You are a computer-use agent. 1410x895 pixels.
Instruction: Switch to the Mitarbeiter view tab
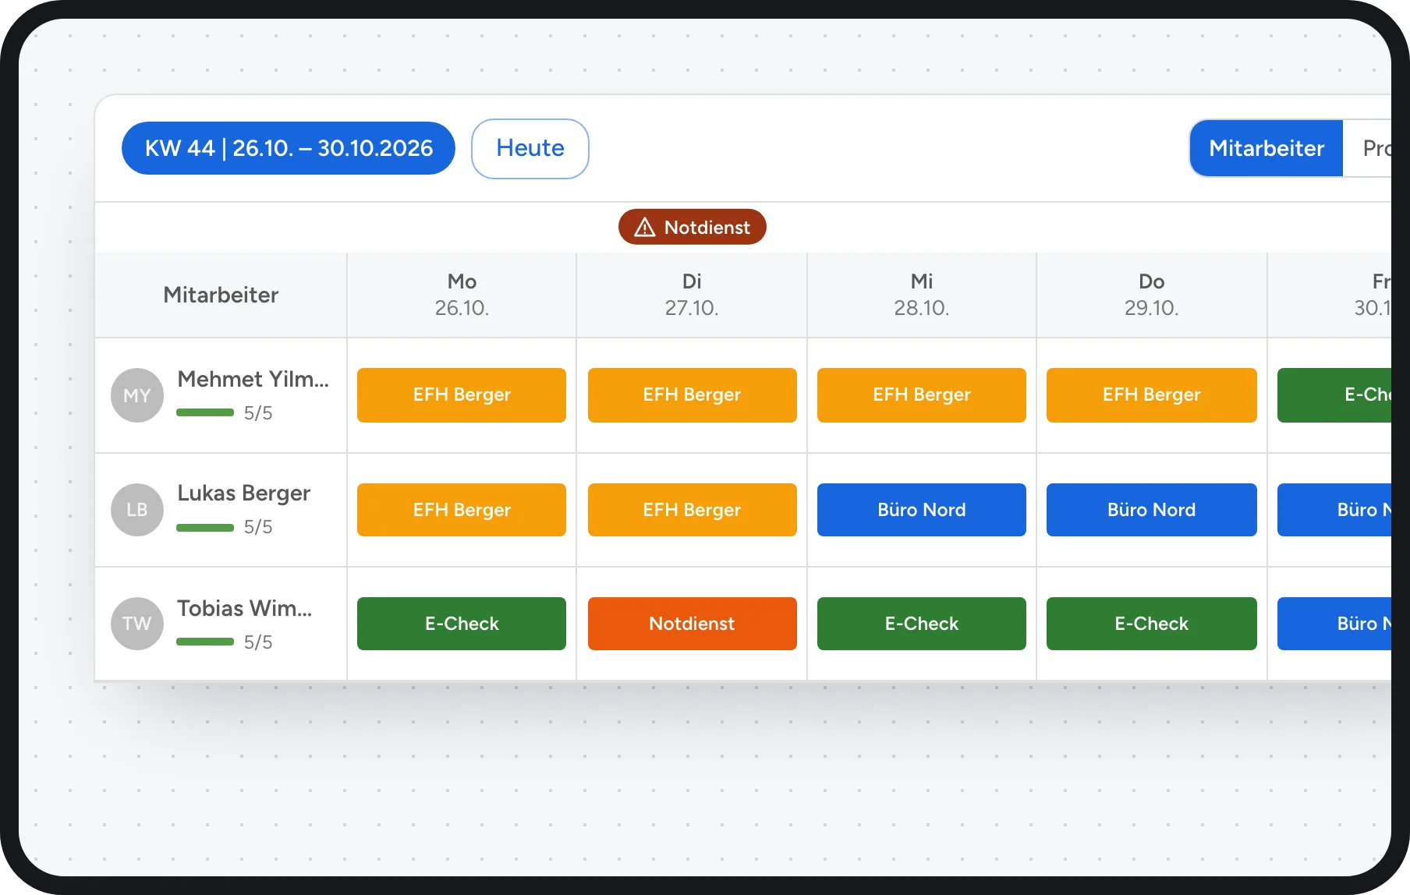coord(1267,148)
